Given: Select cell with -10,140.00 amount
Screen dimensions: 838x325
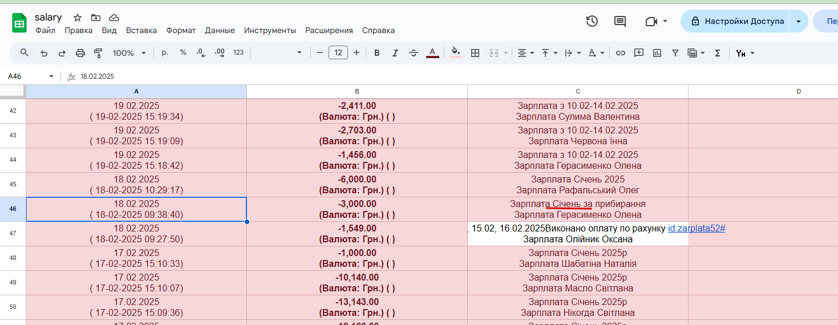Looking at the screenshot, I should tap(357, 283).
